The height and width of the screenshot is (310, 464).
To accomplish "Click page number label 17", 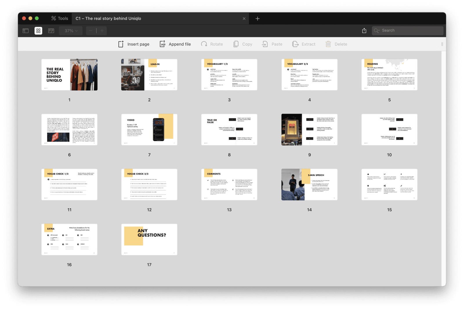I will [x=149, y=265].
